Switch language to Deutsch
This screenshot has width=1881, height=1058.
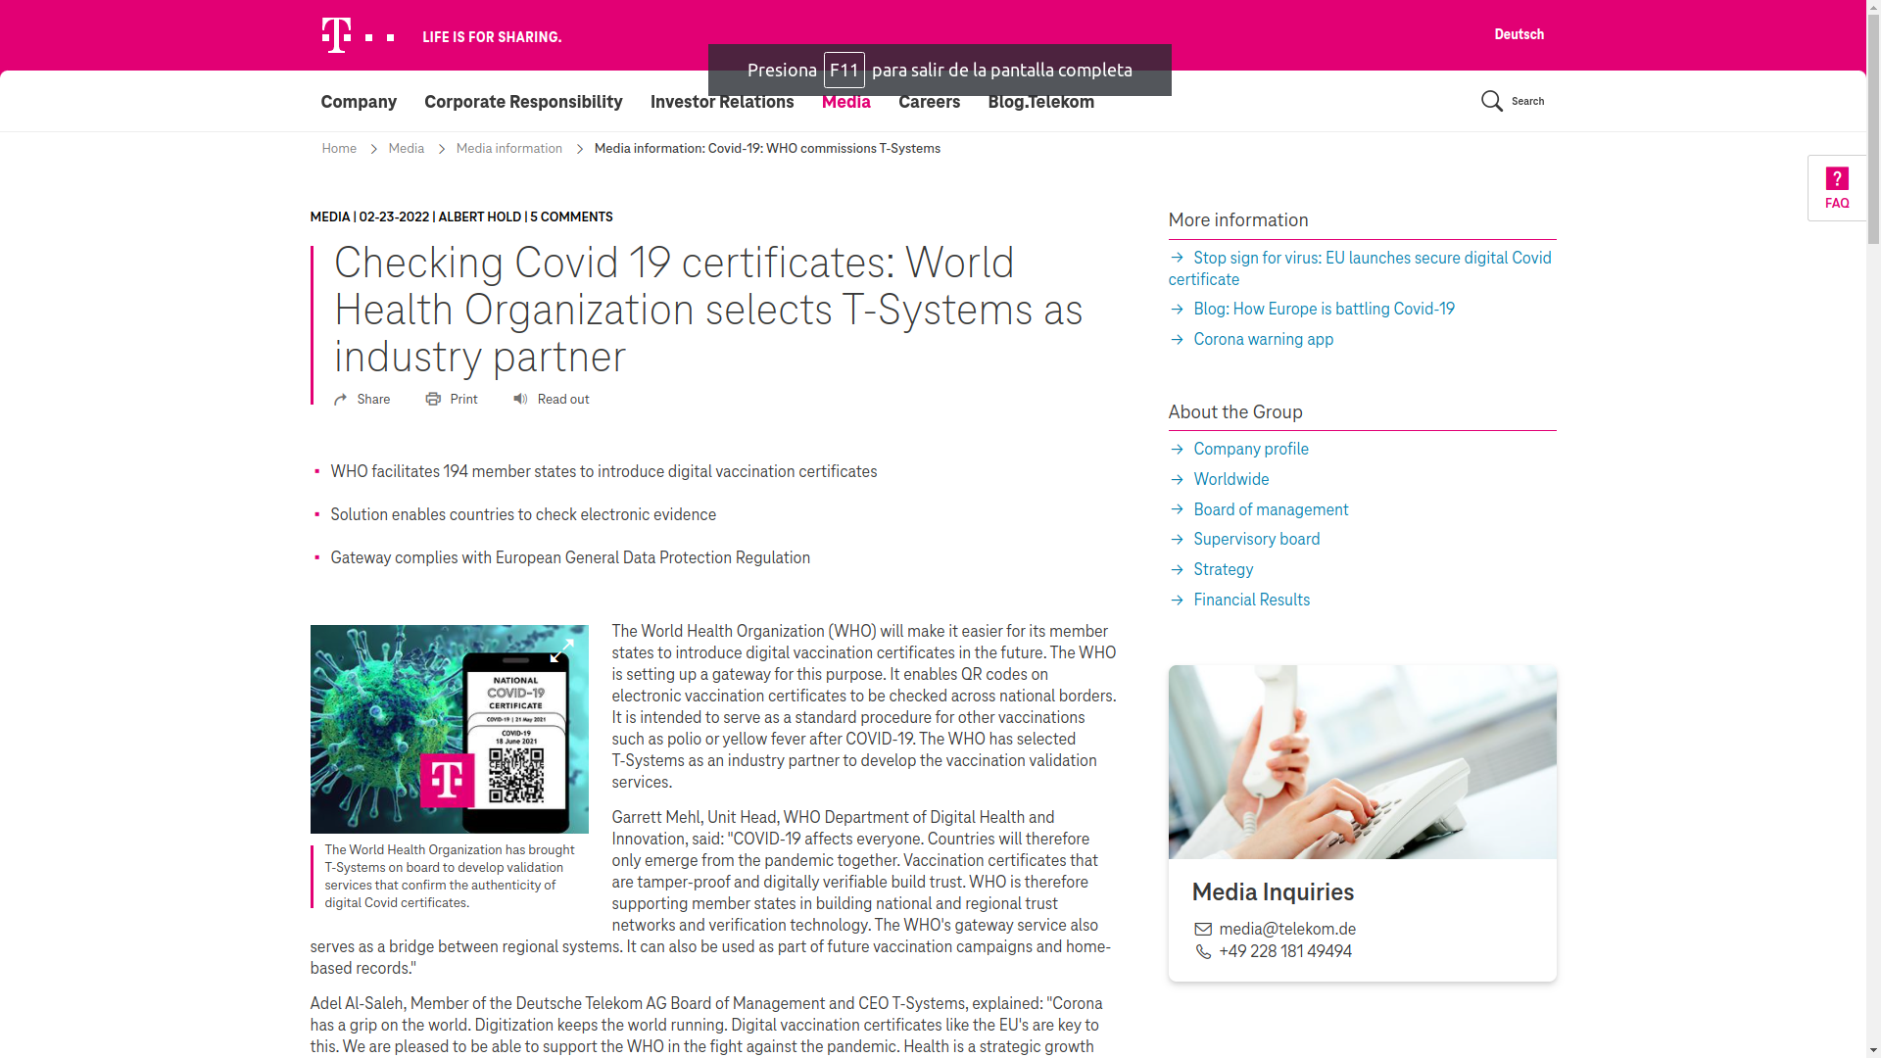click(x=1519, y=34)
